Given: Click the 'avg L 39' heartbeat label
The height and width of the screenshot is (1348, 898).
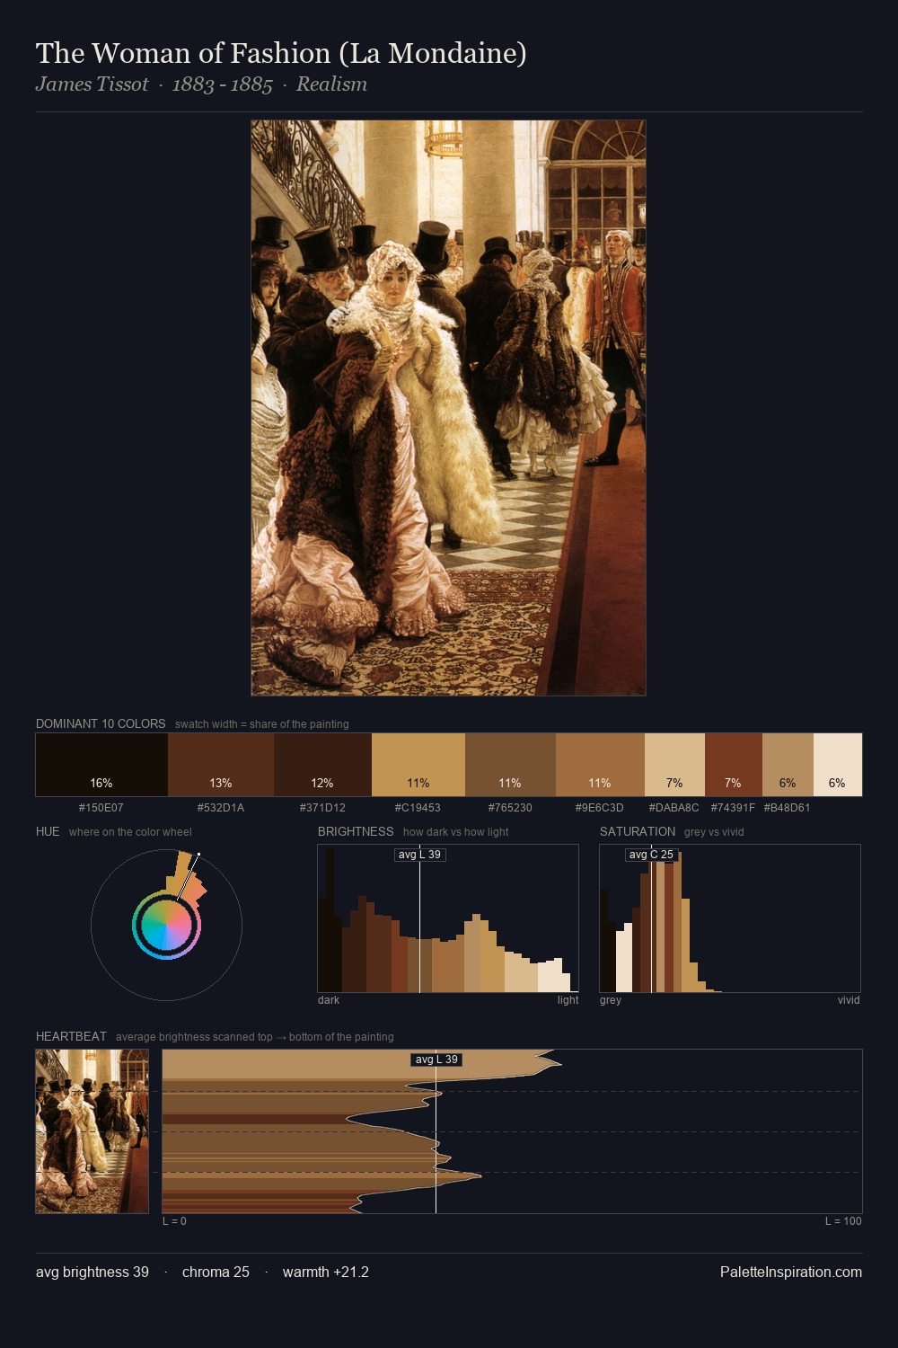Looking at the screenshot, I should 436,1060.
